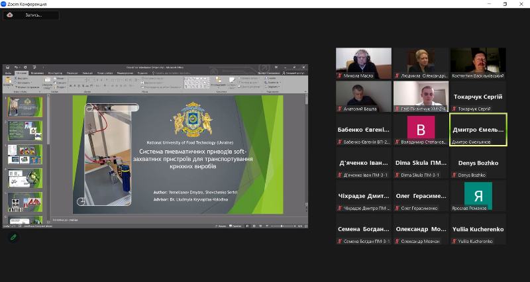Open Quick Styles icon in drawing group

point(232,80)
